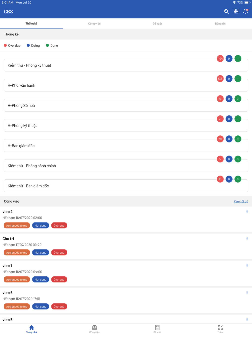Viewport: 252px width, 337px height.
Task: Open the notifications bell icon
Action: click(x=245, y=11)
